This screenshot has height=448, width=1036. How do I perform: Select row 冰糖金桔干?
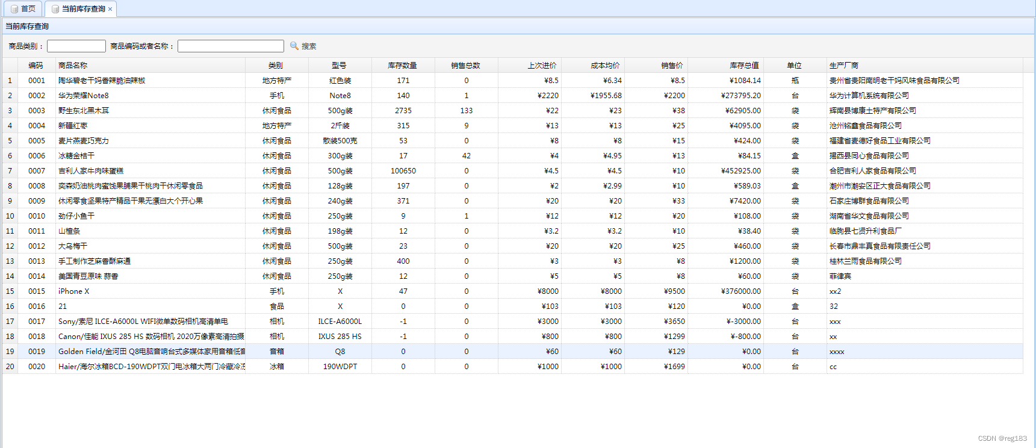512,155
